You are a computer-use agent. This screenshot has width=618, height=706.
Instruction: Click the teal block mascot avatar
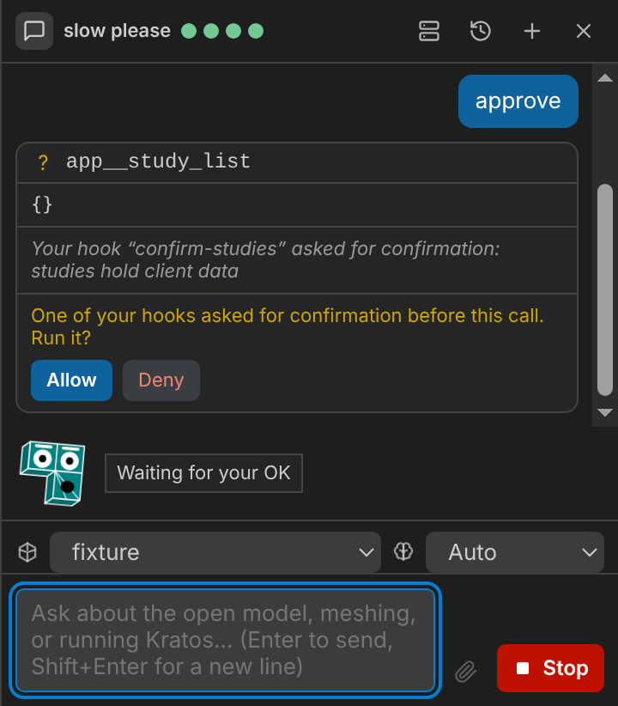click(x=52, y=473)
